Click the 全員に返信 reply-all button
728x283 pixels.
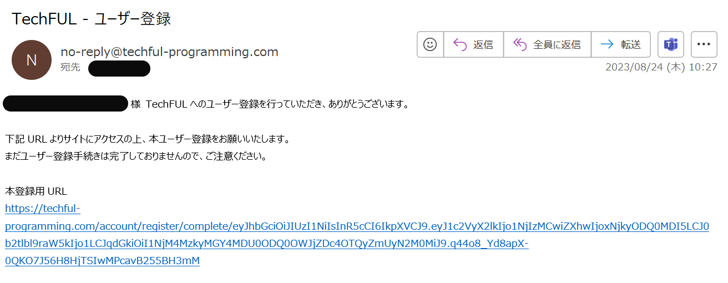point(547,44)
